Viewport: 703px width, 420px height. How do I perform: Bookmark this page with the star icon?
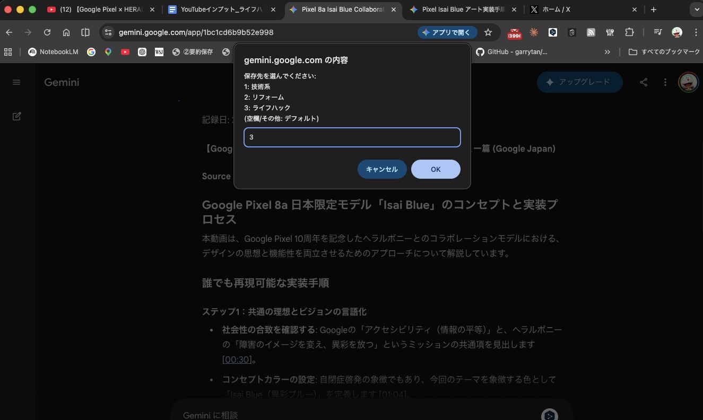[488, 32]
